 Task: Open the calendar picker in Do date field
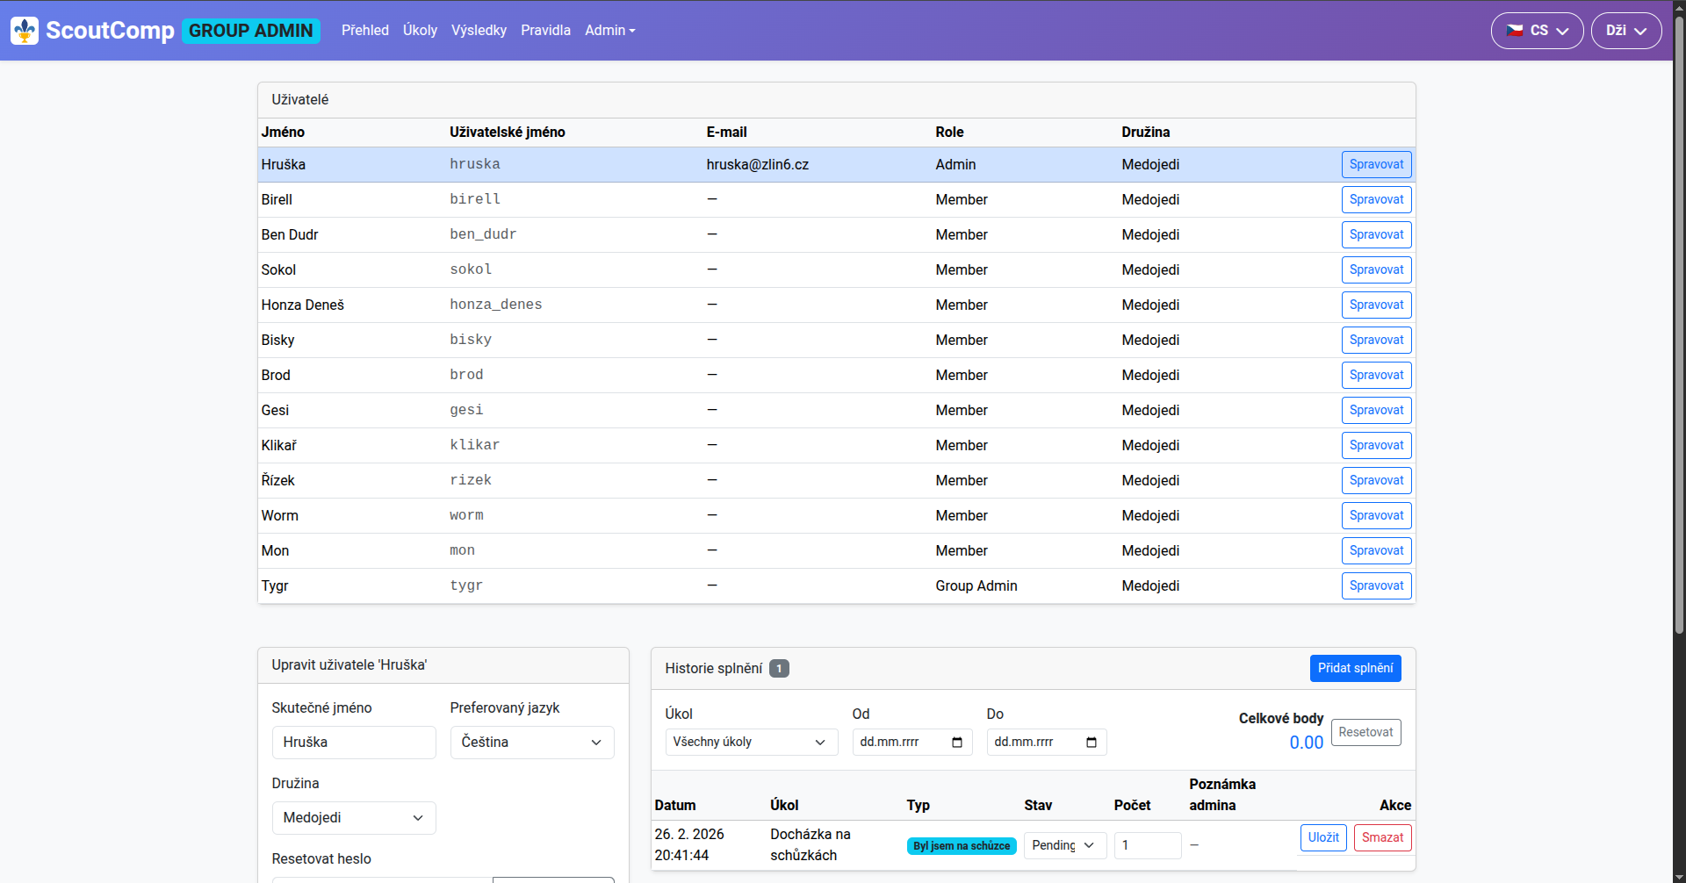[1092, 743]
